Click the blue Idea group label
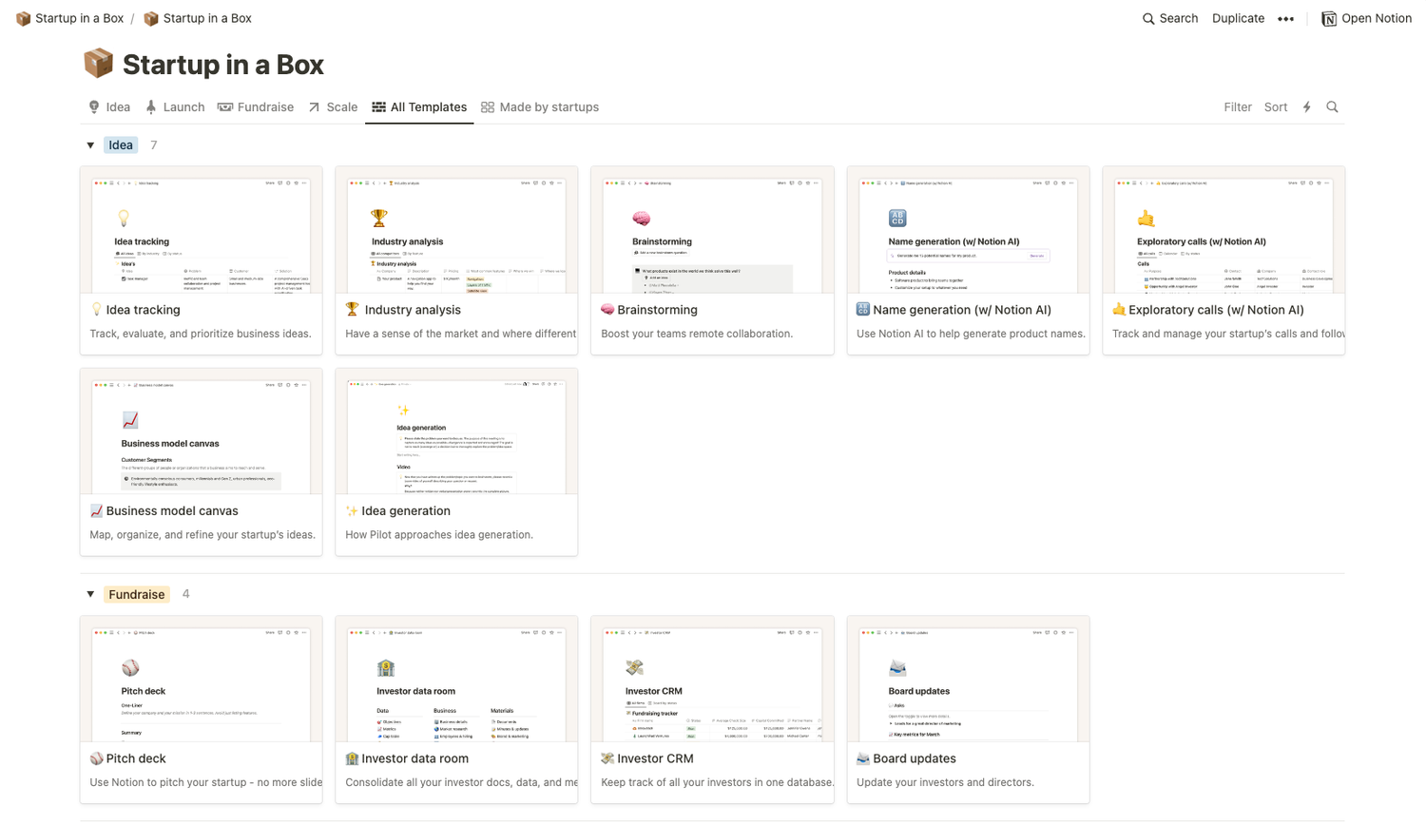This screenshot has width=1426, height=824. (x=121, y=145)
